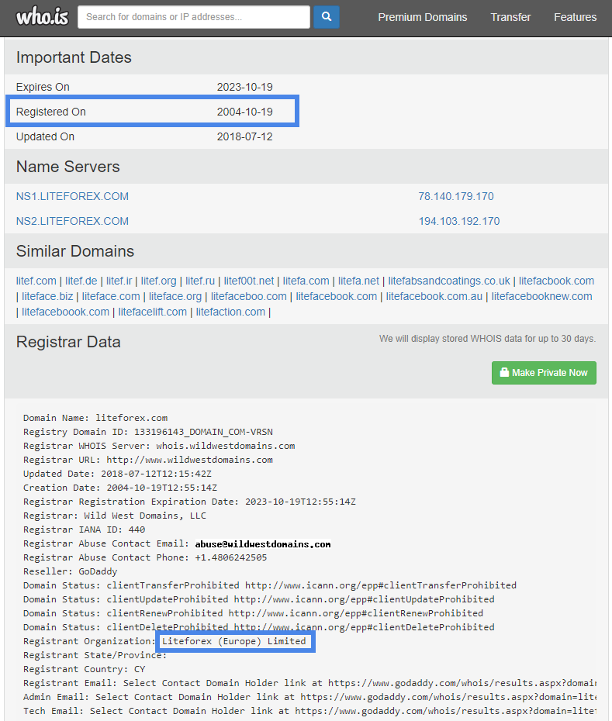Open the Premium Domains menu item

(423, 17)
